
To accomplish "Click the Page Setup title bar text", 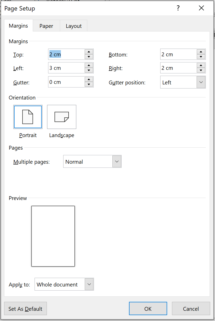I will [x=20, y=8].
